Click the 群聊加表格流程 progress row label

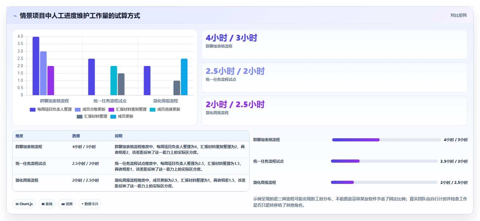[267, 140]
